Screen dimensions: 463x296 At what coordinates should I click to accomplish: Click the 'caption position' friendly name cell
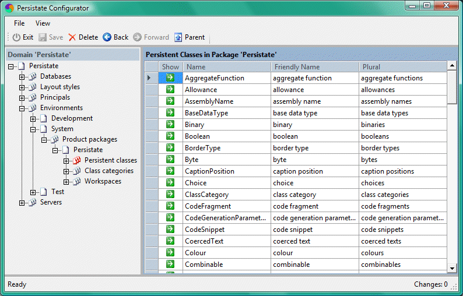point(315,171)
